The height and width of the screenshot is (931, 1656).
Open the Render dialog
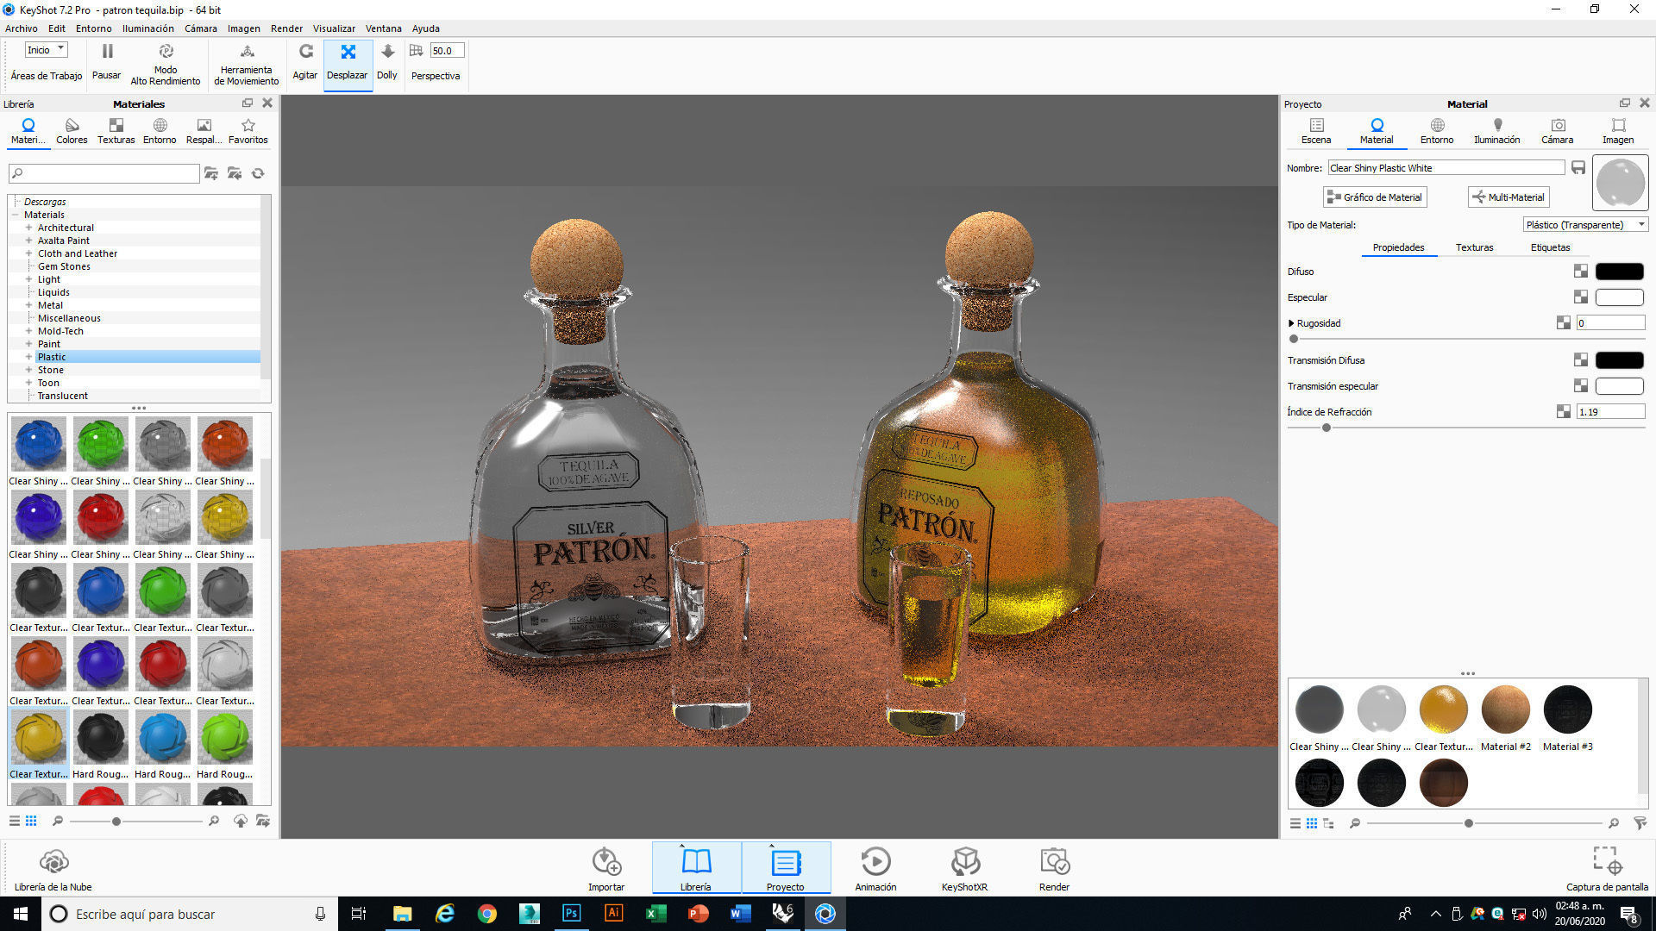pyautogui.click(x=1054, y=869)
